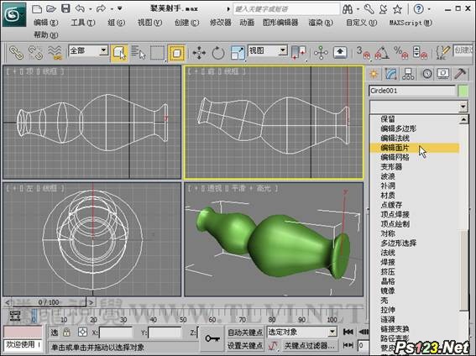Open the Hierarchy command panel tab
This screenshot has width=476, height=356.
(x=408, y=74)
